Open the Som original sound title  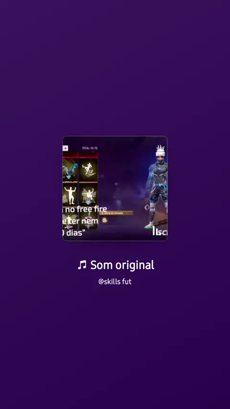click(122, 265)
